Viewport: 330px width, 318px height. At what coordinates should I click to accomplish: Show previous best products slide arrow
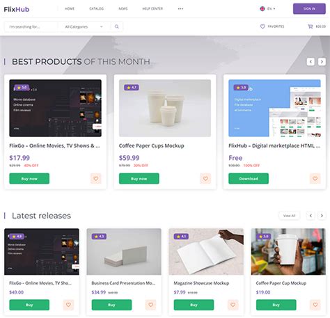pyautogui.click(x=311, y=62)
